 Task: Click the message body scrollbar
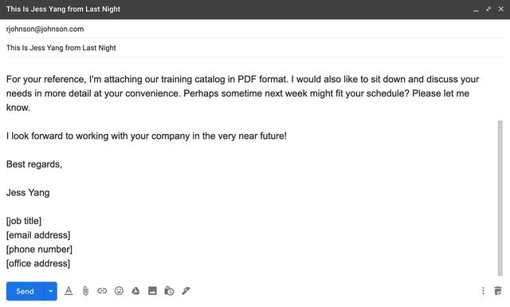pos(500,198)
